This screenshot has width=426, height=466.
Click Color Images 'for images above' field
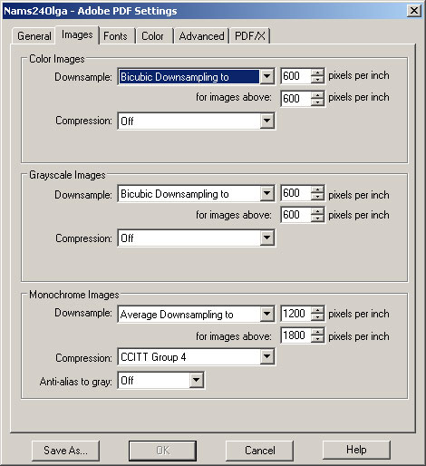coord(295,99)
